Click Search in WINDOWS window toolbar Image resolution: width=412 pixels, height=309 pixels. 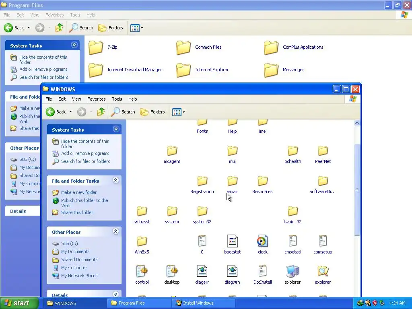coord(123,112)
